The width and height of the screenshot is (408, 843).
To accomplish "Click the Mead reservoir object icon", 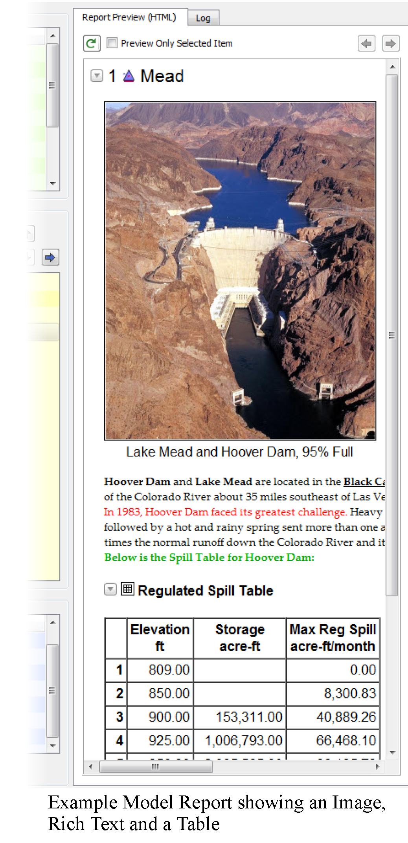I will (129, 76).
